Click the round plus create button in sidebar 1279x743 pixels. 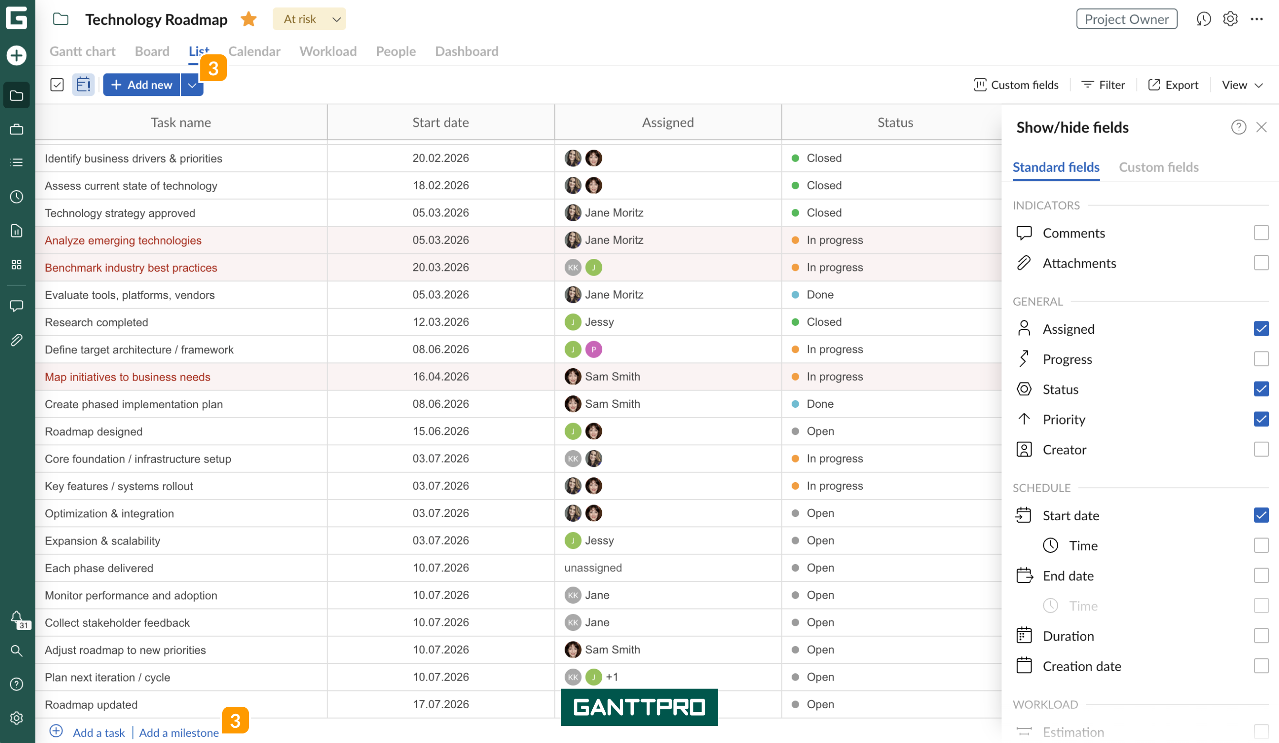17,55
